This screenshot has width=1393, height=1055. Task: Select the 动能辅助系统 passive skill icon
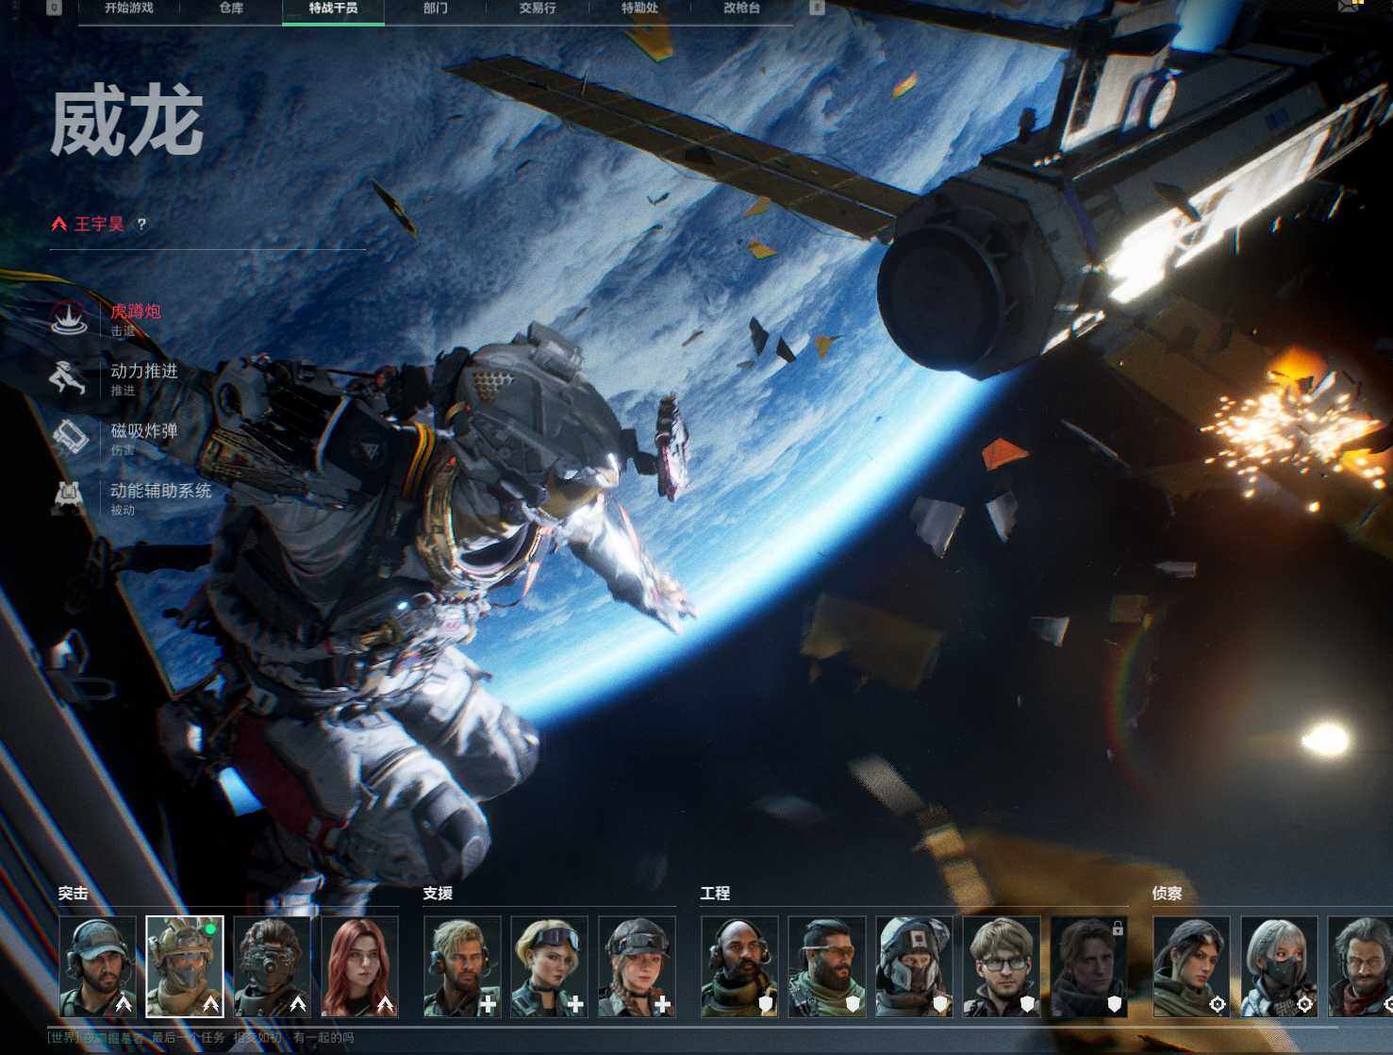[69, 497]
